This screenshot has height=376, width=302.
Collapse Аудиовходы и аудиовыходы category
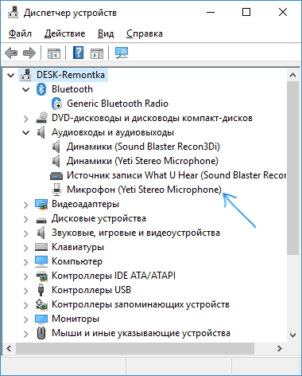coord(26,132)
